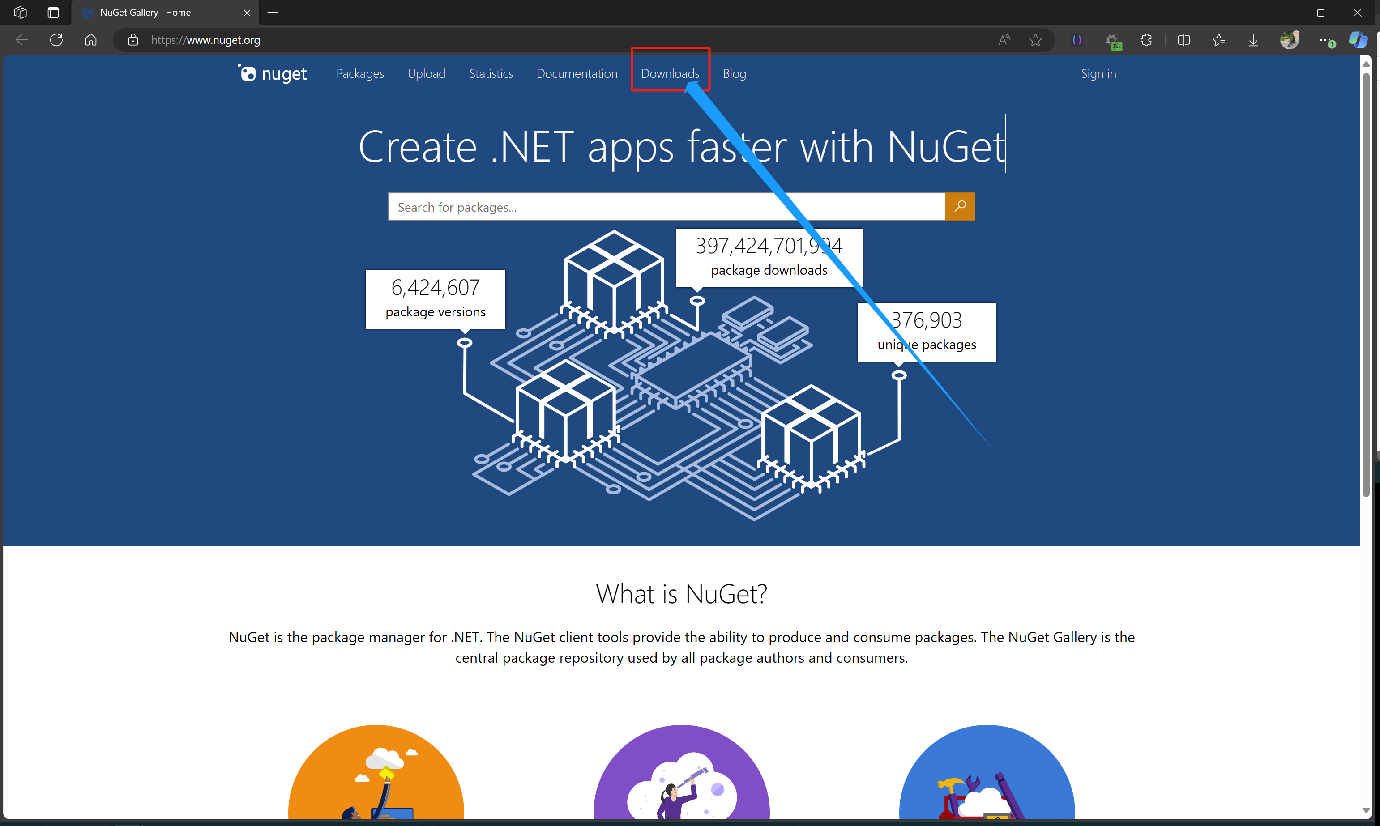1380x826 pixels.
Task: Toggle split screen icon in toolbar
Action: coord(1184,40)
